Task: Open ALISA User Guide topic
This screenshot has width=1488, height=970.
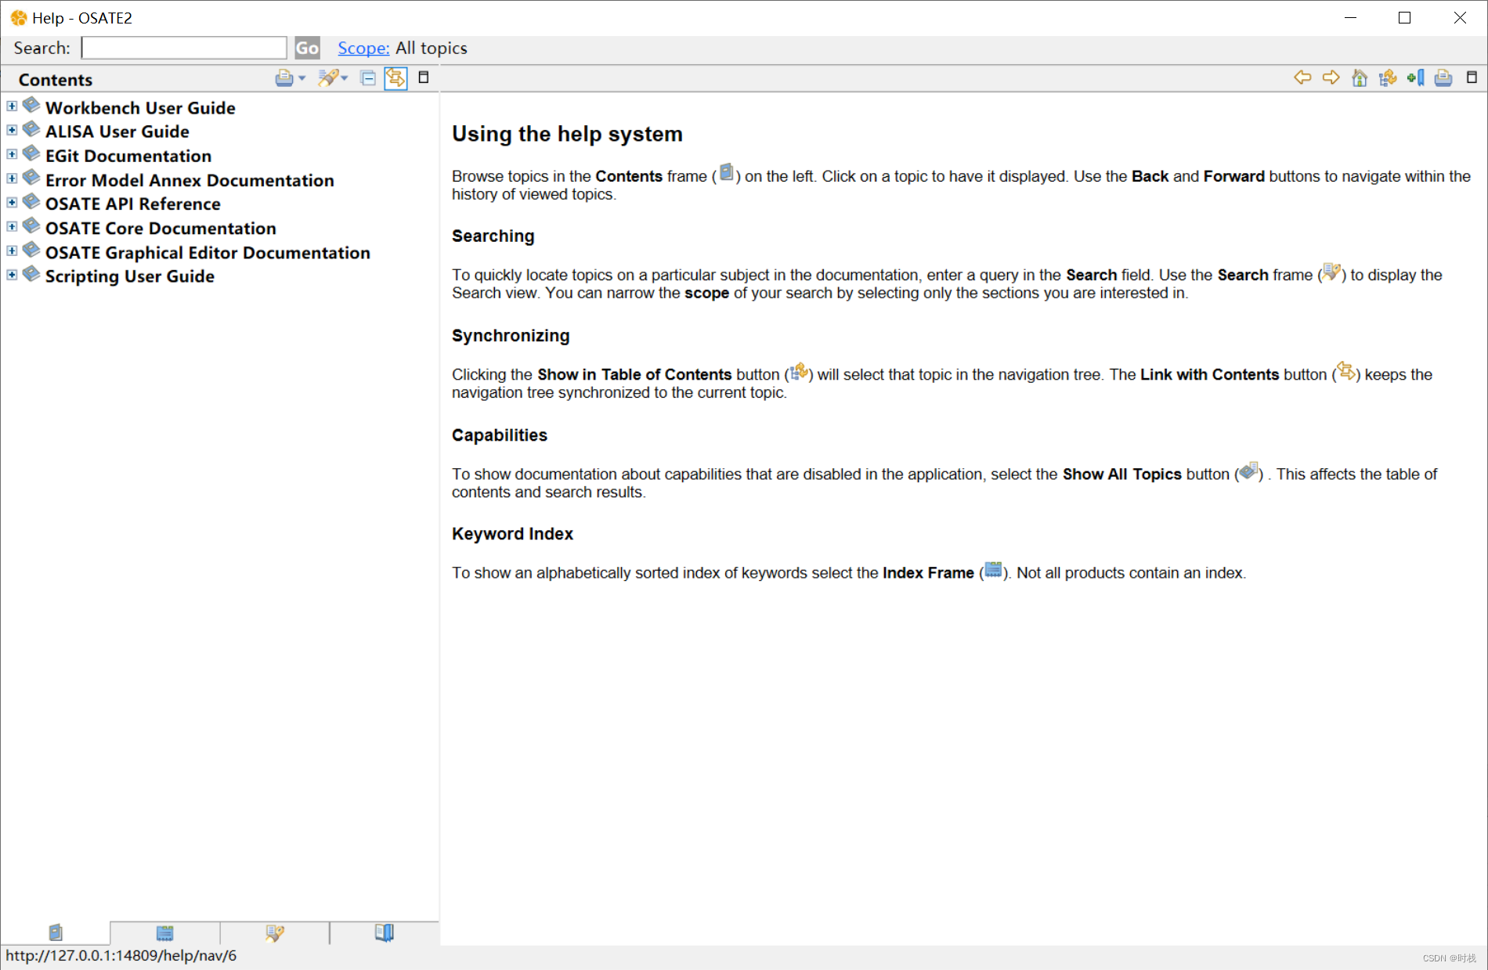Action: 117,132
